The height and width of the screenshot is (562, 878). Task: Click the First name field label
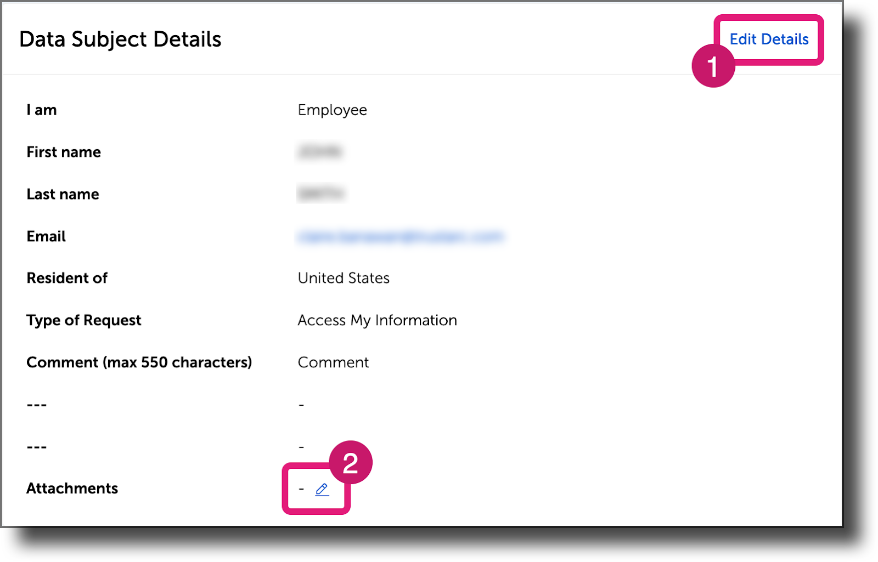64,152
